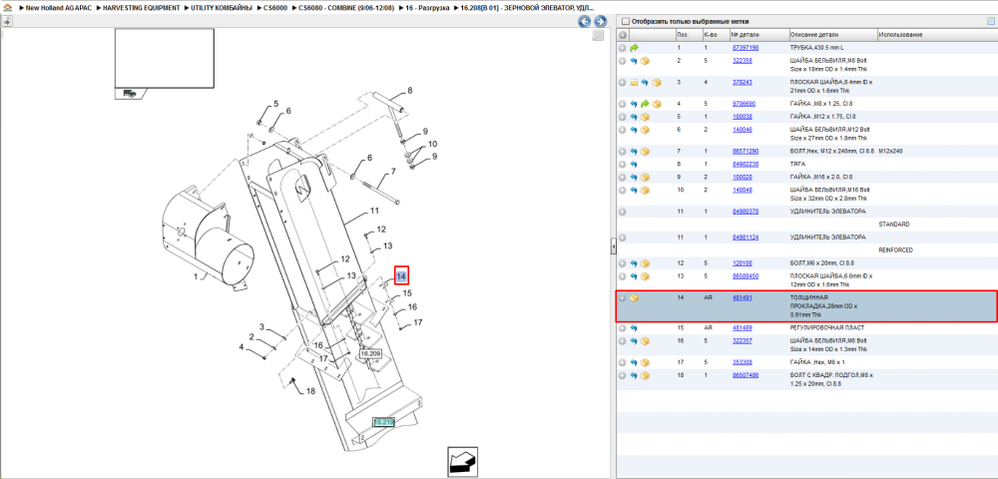The width and height of the screenshot is (998, 479).
Task: Click package icon on row 378243
Action: pos(657,83)
